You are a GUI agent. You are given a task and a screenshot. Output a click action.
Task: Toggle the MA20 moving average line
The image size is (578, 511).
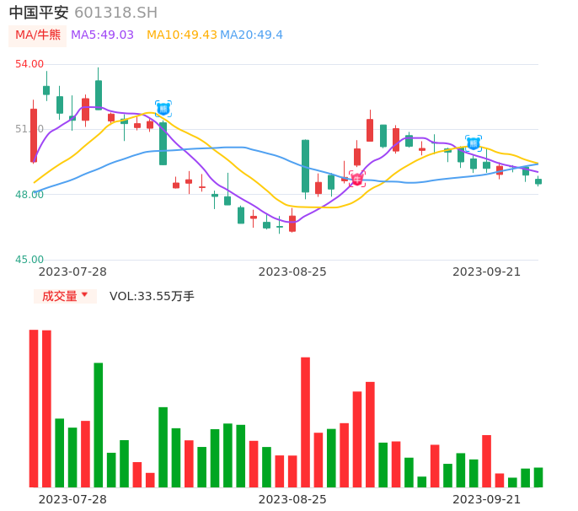(x=251, y=35)
